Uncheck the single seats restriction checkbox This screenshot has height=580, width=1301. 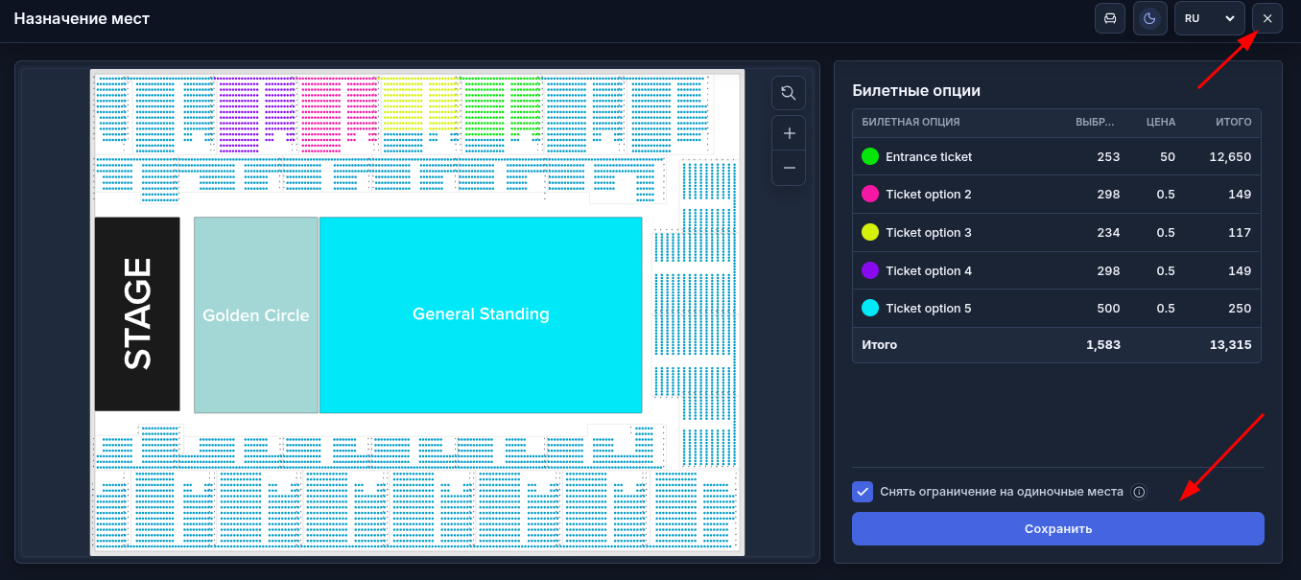pyautogui.click(x=862, y=492)
